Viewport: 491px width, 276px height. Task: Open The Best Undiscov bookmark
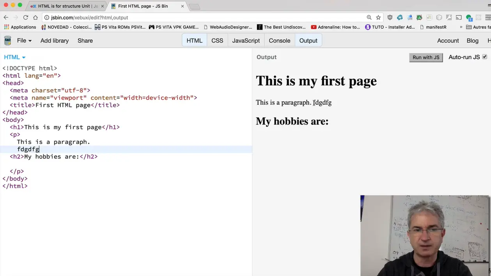(281, 27)
